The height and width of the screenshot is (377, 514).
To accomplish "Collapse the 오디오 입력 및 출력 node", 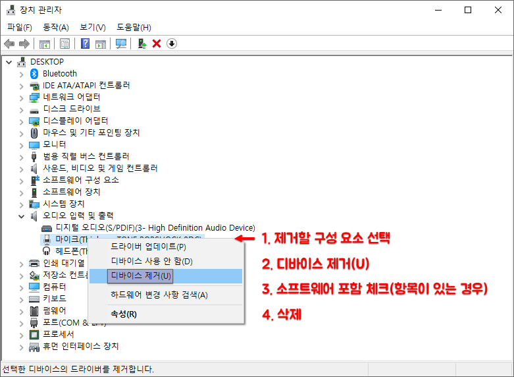I will tap(21, 216).
